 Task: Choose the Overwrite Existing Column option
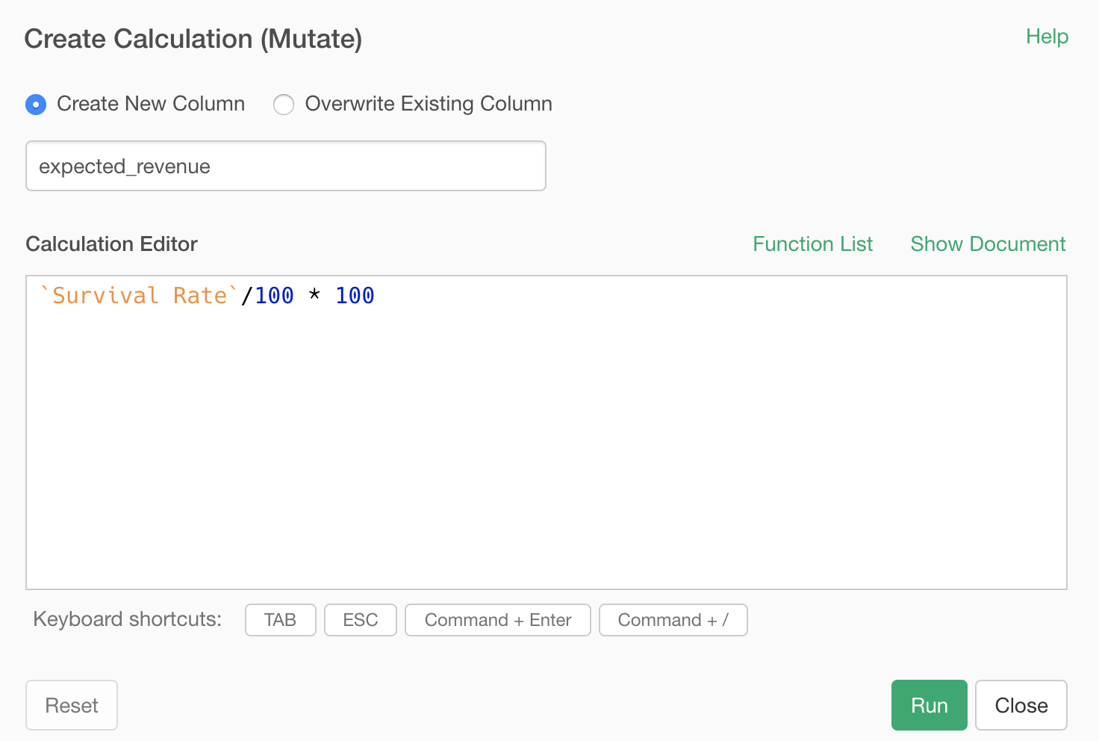[284, 105]
